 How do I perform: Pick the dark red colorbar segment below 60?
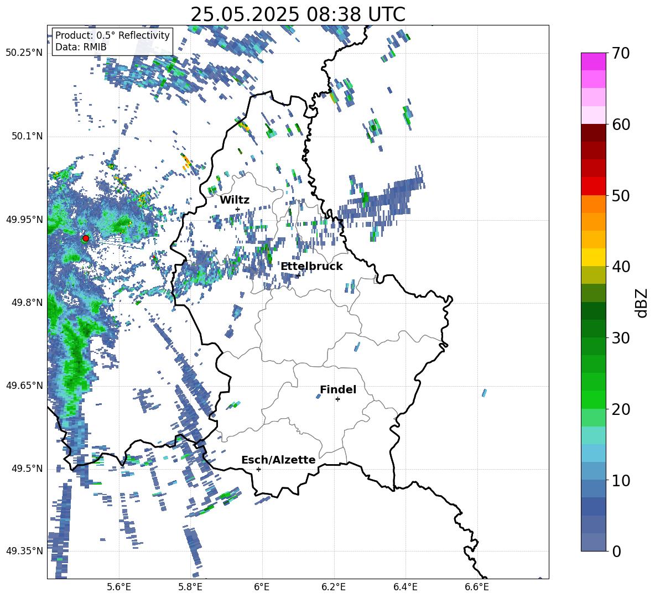(593, 133)
